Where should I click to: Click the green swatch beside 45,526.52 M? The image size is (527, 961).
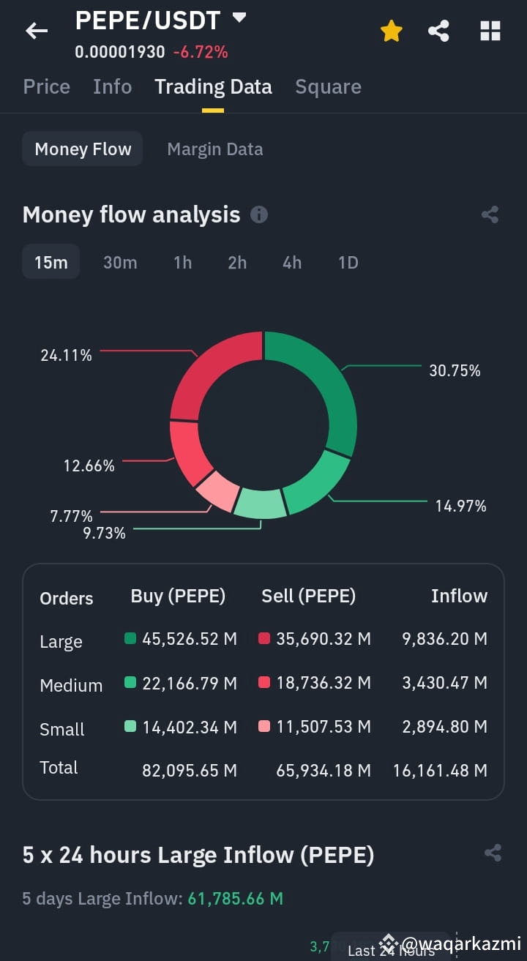(130, 638)
